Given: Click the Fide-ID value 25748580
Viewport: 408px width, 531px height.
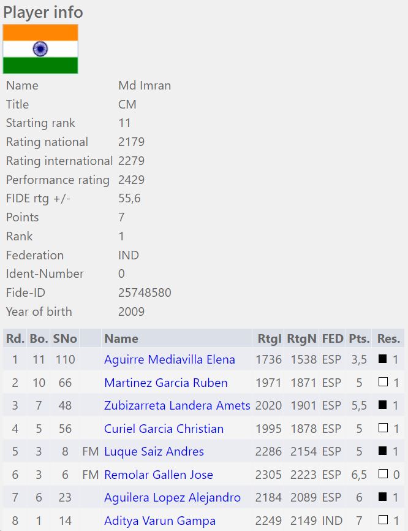Looking at the screenshot, I should tap(145, 293).
